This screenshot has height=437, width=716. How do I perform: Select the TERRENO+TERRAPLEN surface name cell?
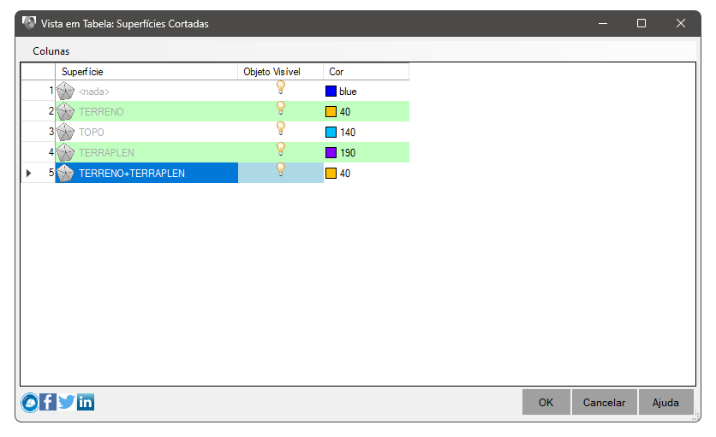pyautogui.click(x=146, y=173)
